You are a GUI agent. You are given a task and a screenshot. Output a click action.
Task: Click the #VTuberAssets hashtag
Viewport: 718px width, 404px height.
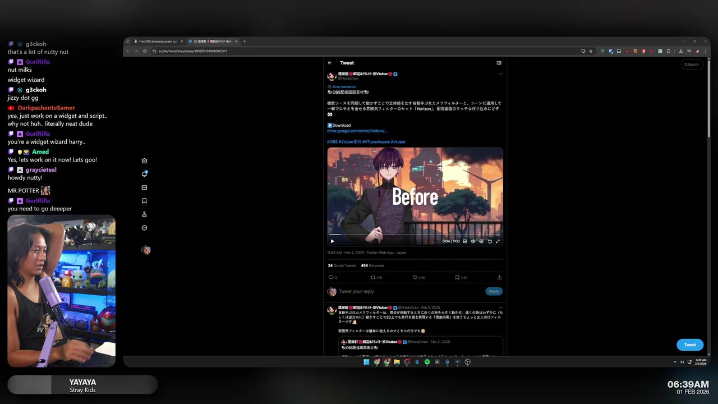point(375,142)
